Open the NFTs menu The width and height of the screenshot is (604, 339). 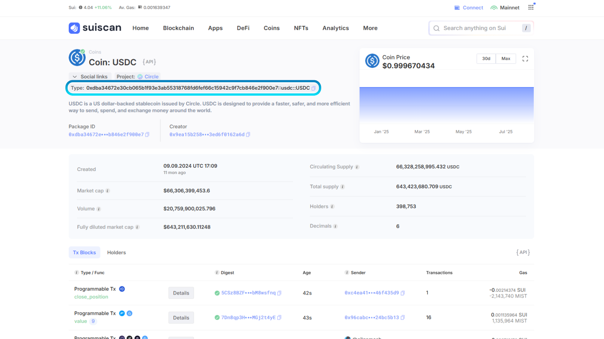[x=301, y=28]
